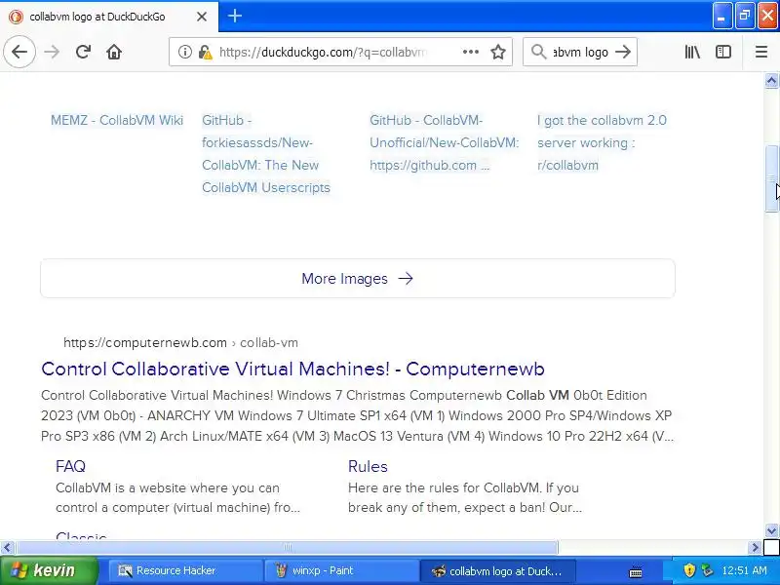Click the network tray icon
Image resolution: width=780 pixels, height=585 pixels.
pyautogui.click(x=707, y=570)
